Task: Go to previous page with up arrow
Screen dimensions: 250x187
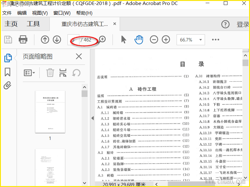Action: click(x=45, y=40)
